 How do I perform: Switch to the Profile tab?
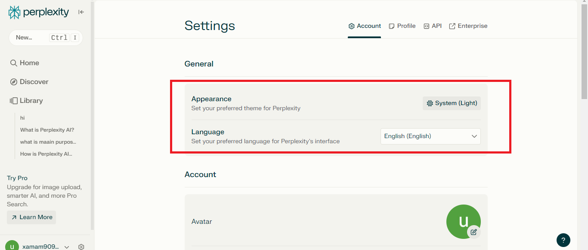coord(402,26)
